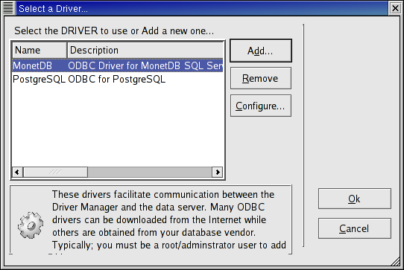The width and height of the screenshot is (404, 270).
Task: Click the scroll right arrow of driver list
Action: (218, 172)
